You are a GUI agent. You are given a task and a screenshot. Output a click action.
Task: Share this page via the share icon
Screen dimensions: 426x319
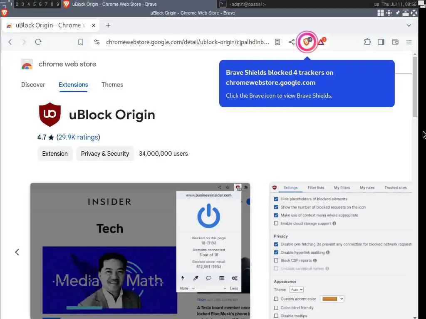pyautogui.click(x=291, y=42)
